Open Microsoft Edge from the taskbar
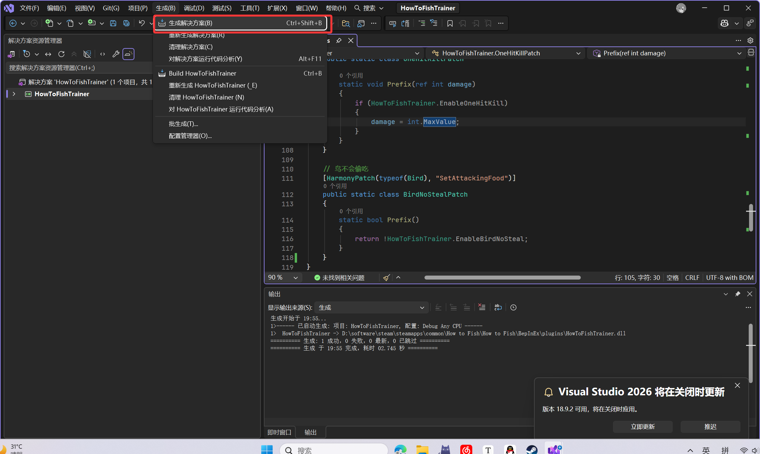This screenshot has width=760, height=454. click(401, 449)
